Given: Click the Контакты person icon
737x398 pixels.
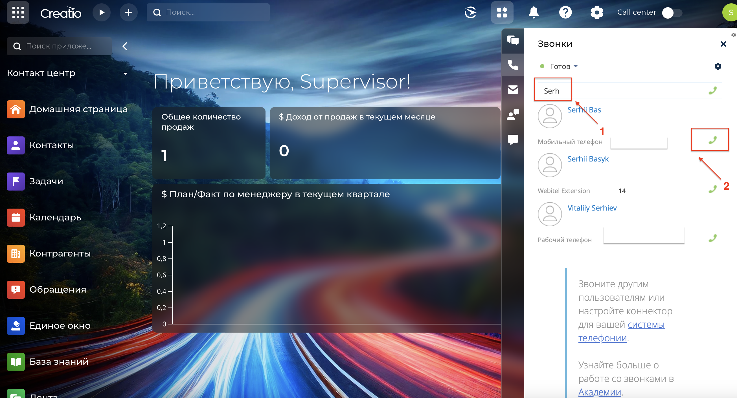Looking at the screenshot, I should click(16, 145).
